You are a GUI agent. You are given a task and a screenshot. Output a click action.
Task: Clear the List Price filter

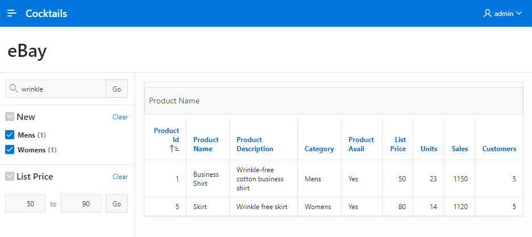120,177
